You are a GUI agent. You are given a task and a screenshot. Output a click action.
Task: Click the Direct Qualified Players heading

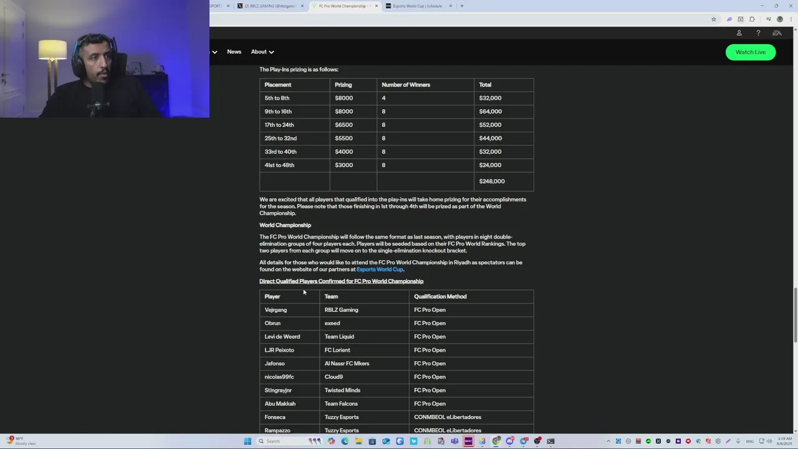pos(342,281)
